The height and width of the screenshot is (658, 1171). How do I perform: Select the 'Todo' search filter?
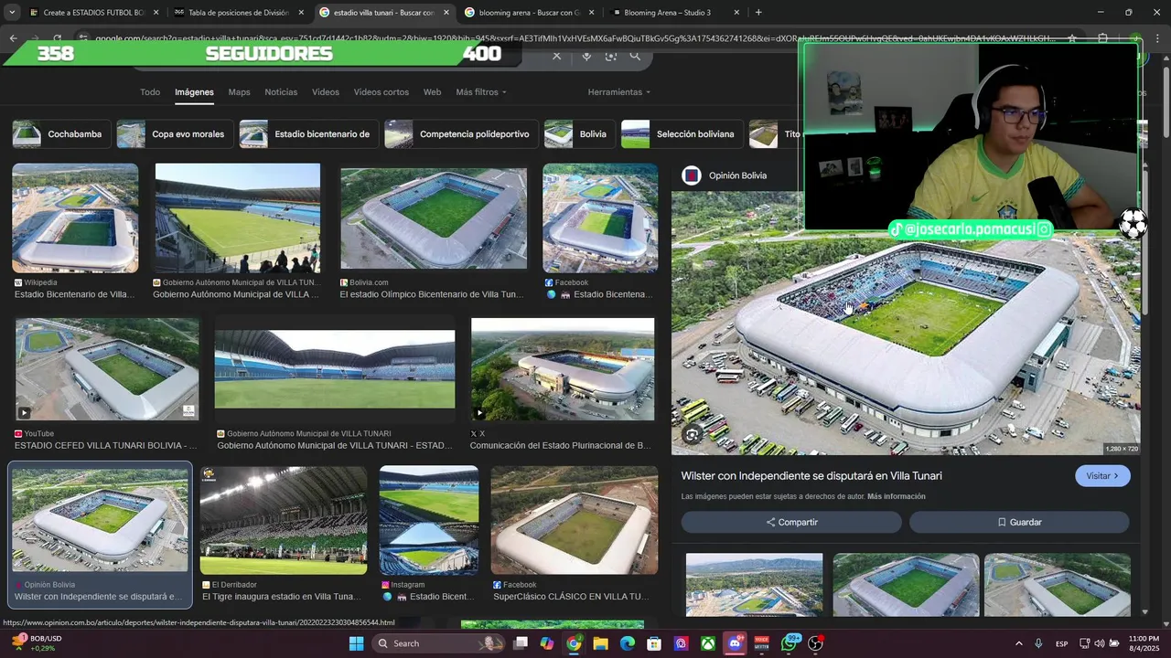tap(150, 92)
